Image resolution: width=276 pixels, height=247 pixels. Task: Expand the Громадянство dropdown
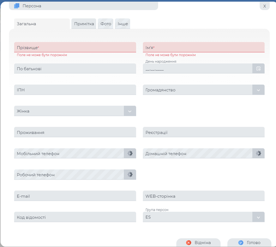point(258,90)
